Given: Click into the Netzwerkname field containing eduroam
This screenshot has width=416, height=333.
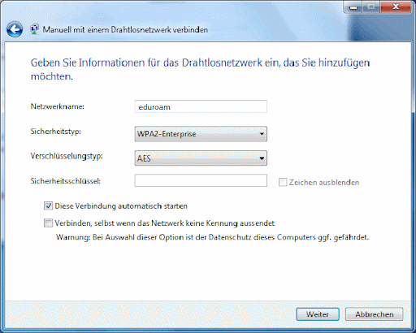Looking at the screenshot, I should (201, 106).
